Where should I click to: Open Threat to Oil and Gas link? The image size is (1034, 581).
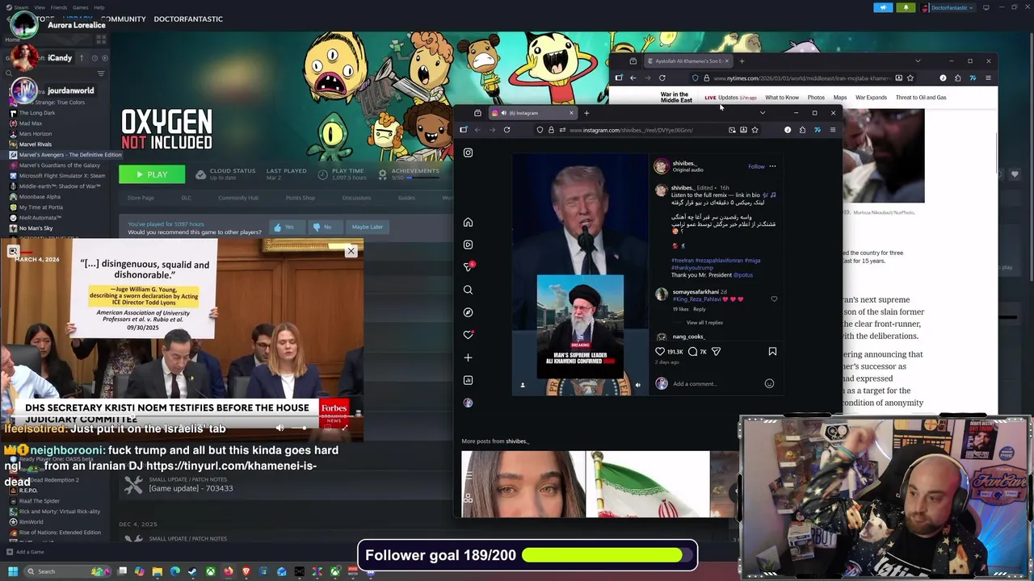[921, 98]
